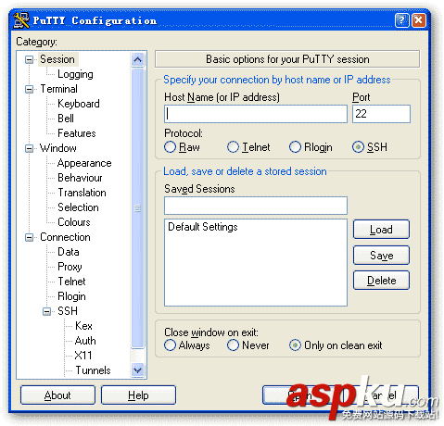Image resolution: width=444 pixels, height=426 pixels.
Task: Click the category list scroll up arrow
Action: (137, 59)
